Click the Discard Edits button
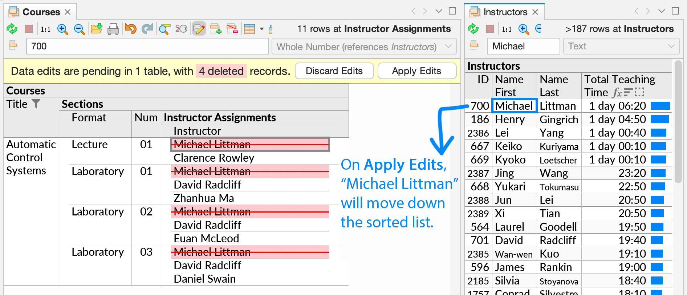Image resolution: width=687 pixels, height=295 pixels. pos(334,71)
